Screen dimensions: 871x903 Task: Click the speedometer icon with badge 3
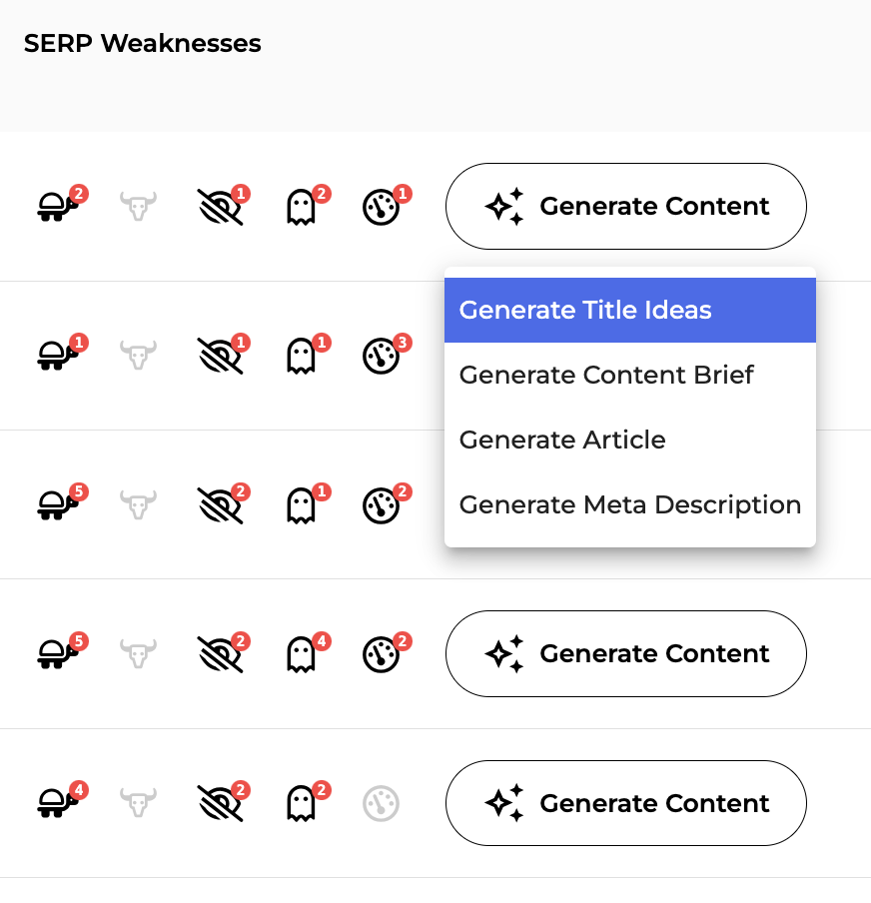[381, 356]
